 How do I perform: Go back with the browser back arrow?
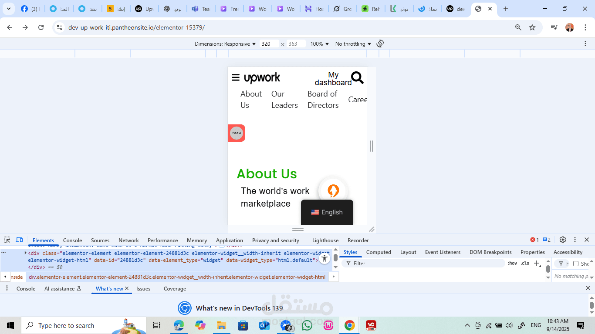(x=10, y=27)
